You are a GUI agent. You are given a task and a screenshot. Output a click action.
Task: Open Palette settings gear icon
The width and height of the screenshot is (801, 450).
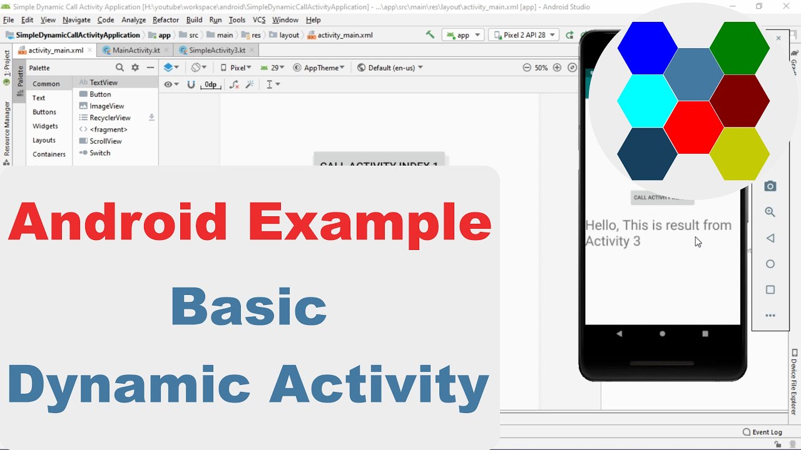pyautogui.click(x=135, y=67)
